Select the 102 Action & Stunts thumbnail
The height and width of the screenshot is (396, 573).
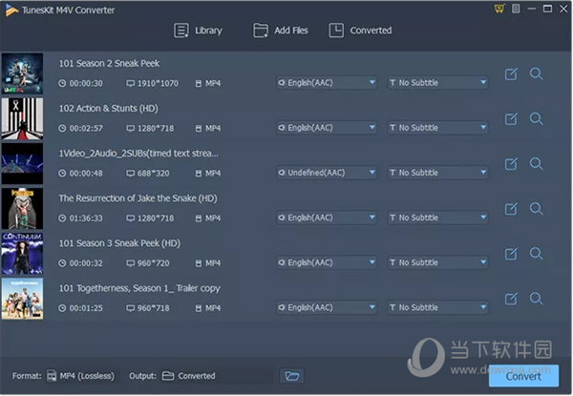pos(22,118)
